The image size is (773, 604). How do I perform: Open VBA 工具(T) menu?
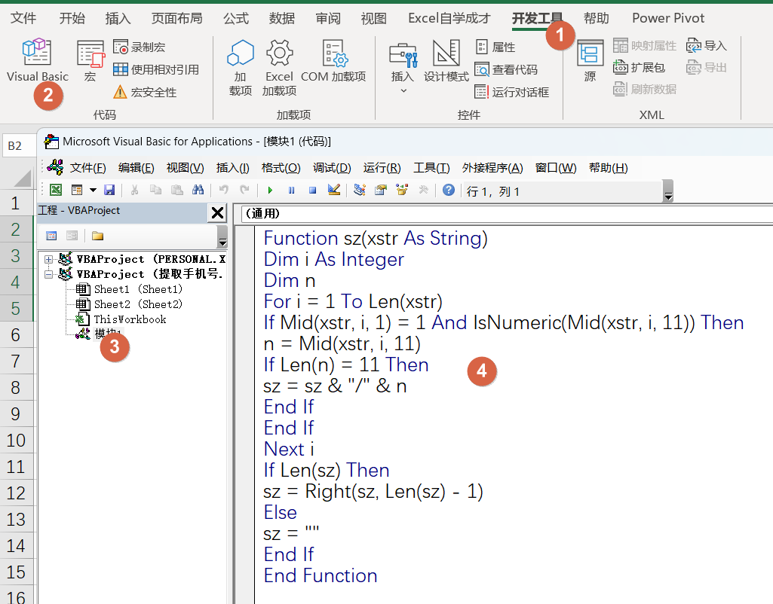tap(431, 168)
